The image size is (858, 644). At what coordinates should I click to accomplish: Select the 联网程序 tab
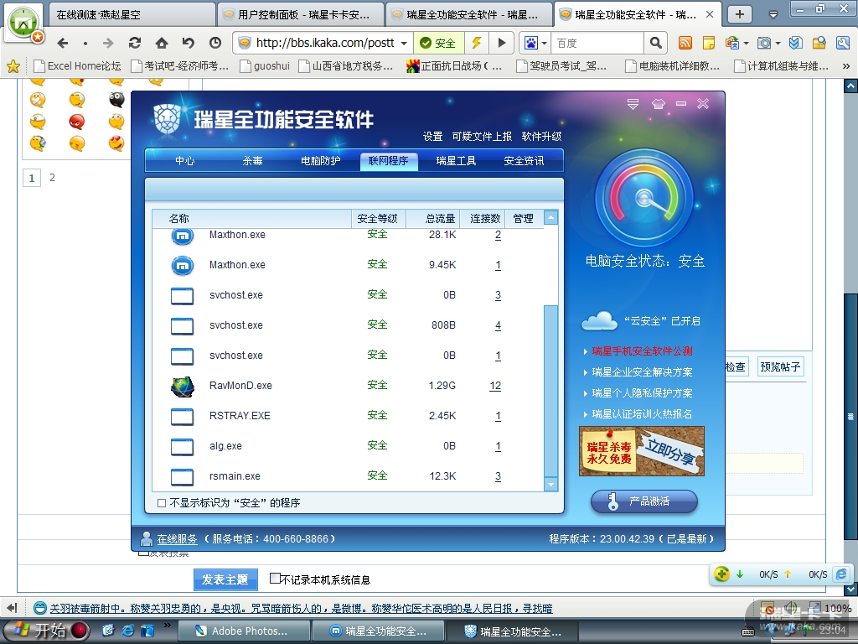point(389,160)
